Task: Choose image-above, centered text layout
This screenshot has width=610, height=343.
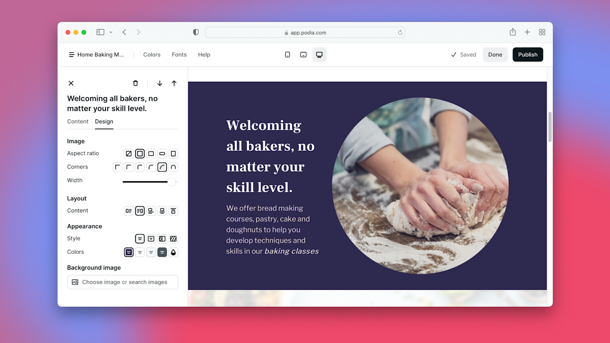Action: 162,211
